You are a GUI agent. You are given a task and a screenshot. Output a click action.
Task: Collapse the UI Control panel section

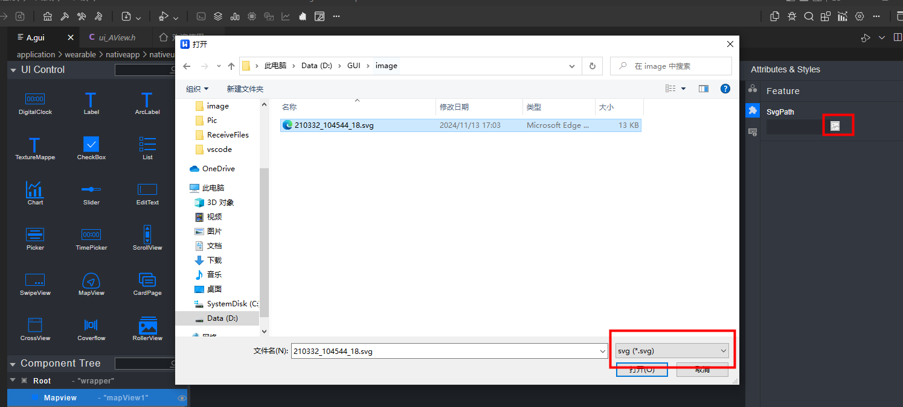pos(13,70)
